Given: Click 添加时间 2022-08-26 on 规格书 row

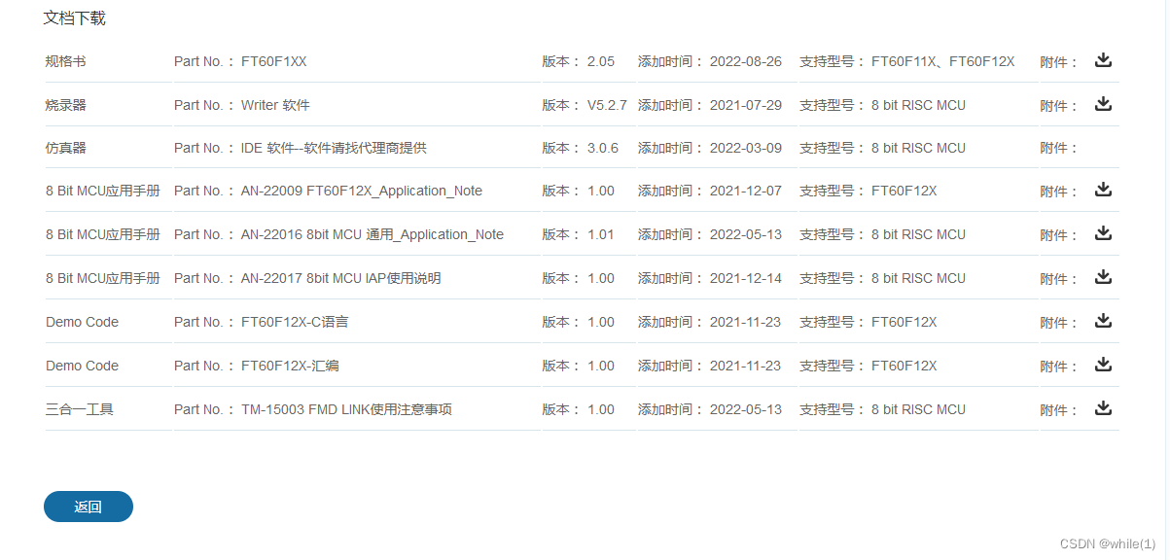Looking at the screenshot, I should pos(747,60).
